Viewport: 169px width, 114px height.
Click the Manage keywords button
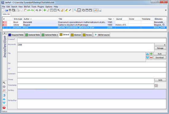coord(160,48)
